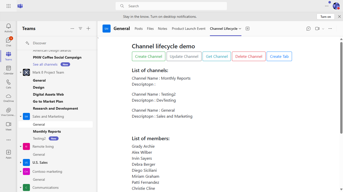
Task: Open the Meet app
Action: tap(9, 126)
